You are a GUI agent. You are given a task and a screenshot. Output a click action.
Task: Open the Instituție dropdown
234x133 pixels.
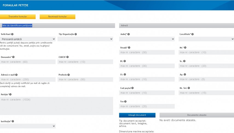pyautogui.click(x=28, y=126)
